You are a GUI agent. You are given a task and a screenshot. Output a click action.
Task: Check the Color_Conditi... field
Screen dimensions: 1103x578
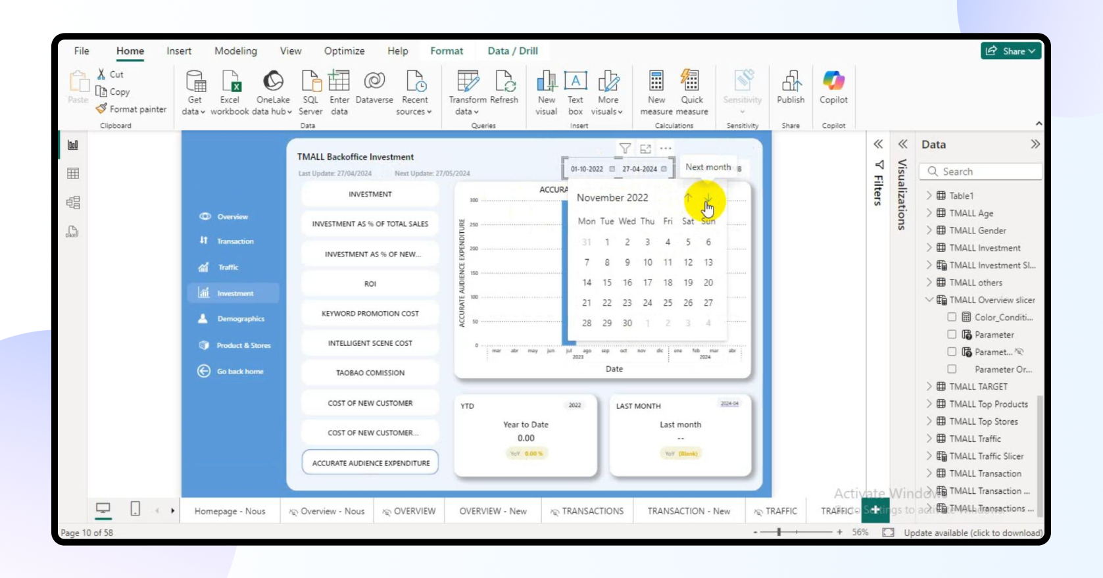click(x=952, y=317)
